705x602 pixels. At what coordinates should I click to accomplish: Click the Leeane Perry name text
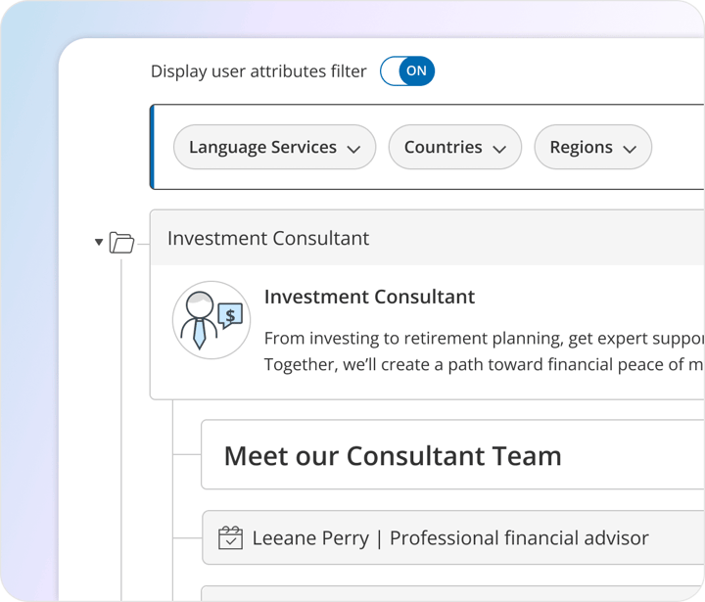tap(310, 537)
